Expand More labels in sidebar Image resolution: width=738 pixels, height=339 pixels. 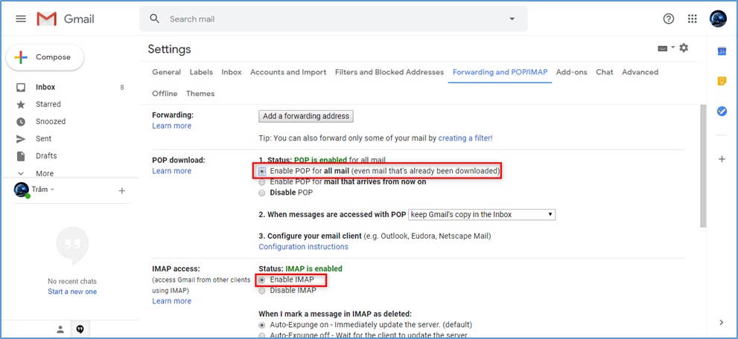[44, 173]
